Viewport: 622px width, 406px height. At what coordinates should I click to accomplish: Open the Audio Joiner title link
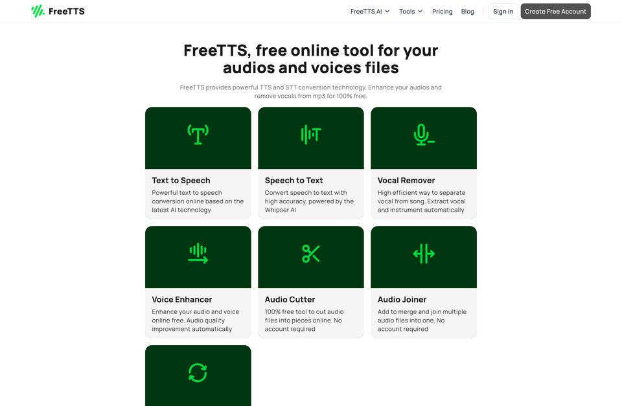pyautogui.click(x=402, y=300)
